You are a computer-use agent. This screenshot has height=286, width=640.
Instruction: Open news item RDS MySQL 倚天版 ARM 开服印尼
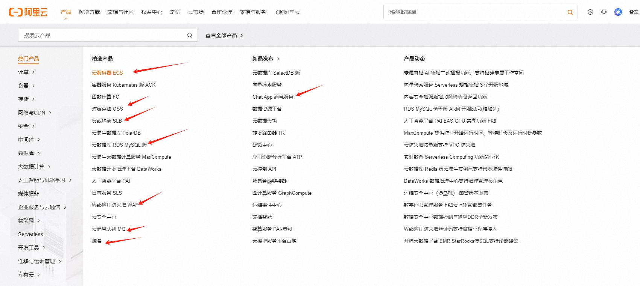(x=451, y=109)
